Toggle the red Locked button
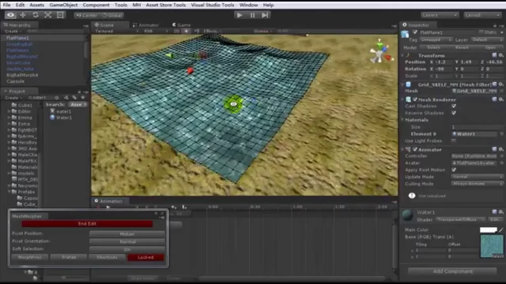This screenshot has width=506, height=284. pos(145,257)
